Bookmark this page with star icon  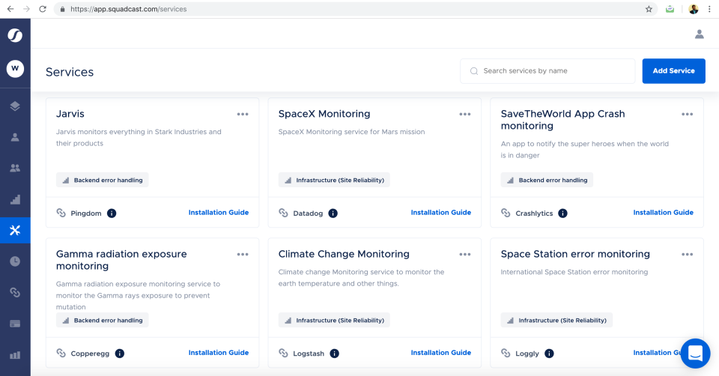[649, 9]
